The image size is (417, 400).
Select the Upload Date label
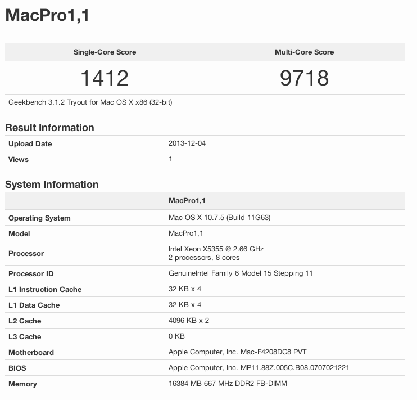(x=30, y=144)
